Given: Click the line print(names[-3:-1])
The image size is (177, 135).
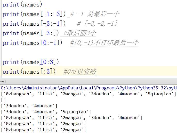Looking at the screenshot, I should point(34,24).
